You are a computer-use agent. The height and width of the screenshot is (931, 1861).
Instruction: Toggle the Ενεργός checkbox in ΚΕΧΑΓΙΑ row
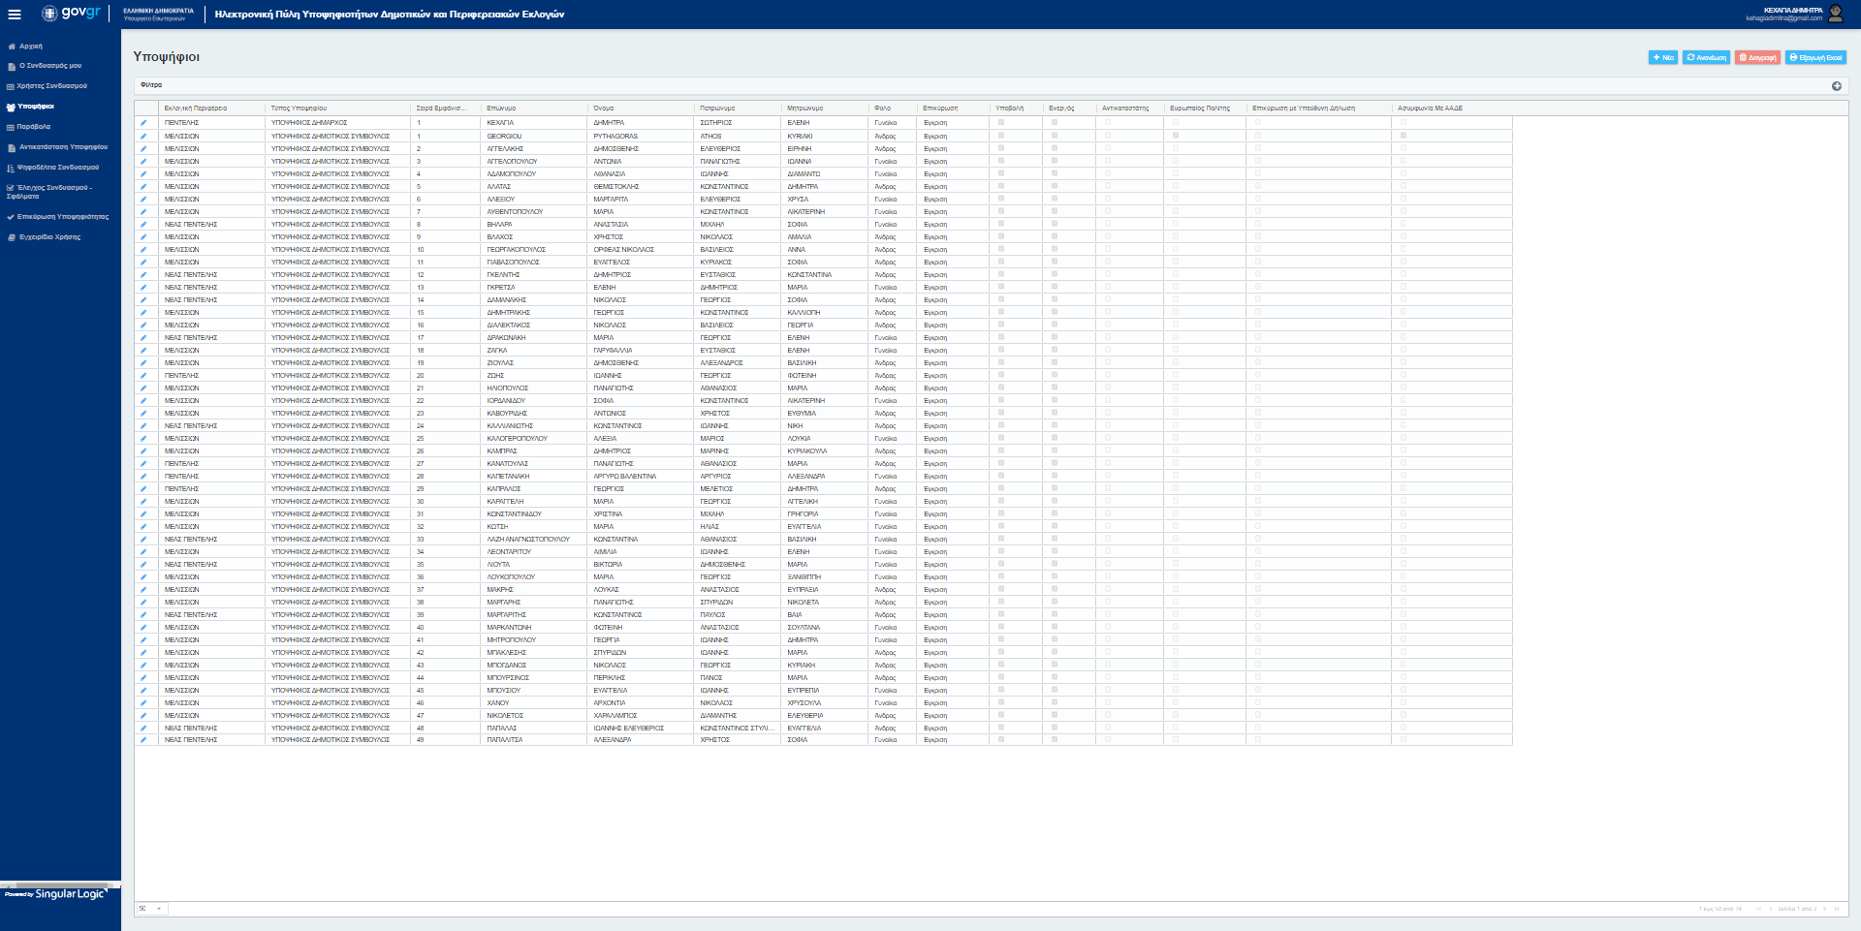coord(1055,123)
